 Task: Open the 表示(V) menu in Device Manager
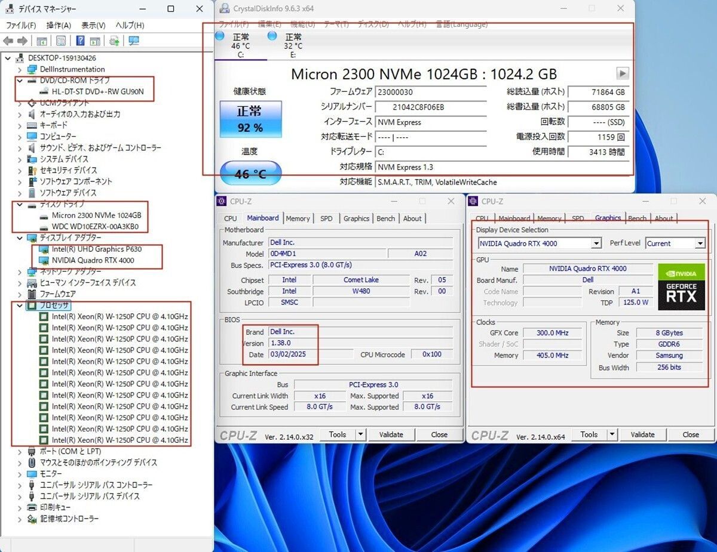(93, 25)
